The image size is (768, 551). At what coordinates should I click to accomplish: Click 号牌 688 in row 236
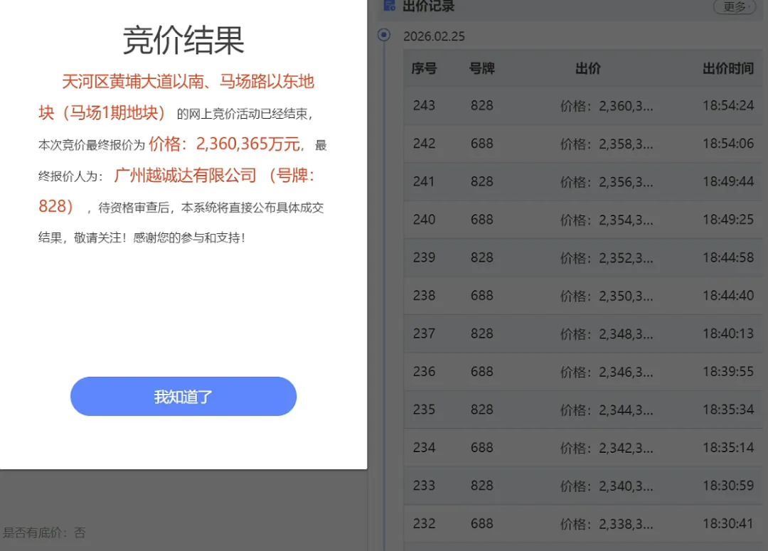pyautogui.click(x=482, y=371)
